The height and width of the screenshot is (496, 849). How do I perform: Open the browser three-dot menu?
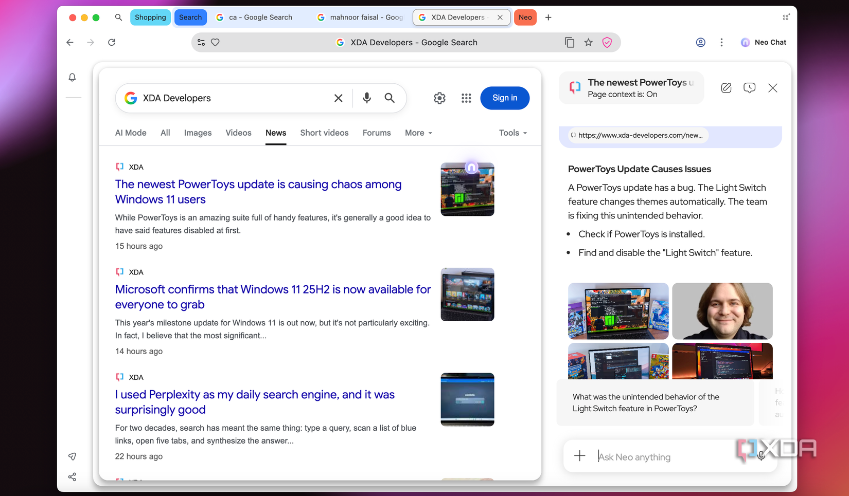point(721,42)
